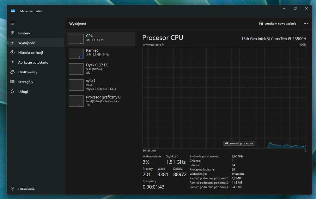Screen dimensions: 316x199
Task: Click the Procesor CPU heading
Action: pyautogui.click(x=163, y=38)
